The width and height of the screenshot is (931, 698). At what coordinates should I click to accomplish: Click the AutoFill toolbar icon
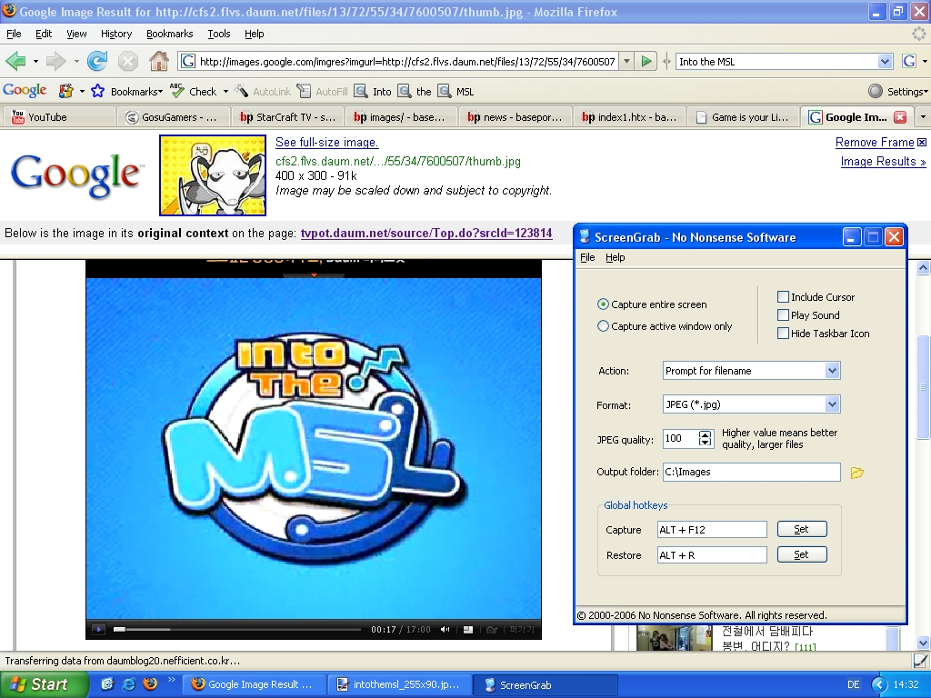click(323, 91)
